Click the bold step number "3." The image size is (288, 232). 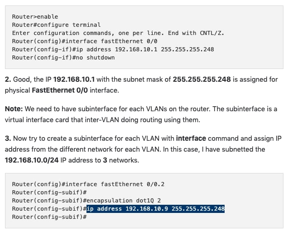click(8, 138)
